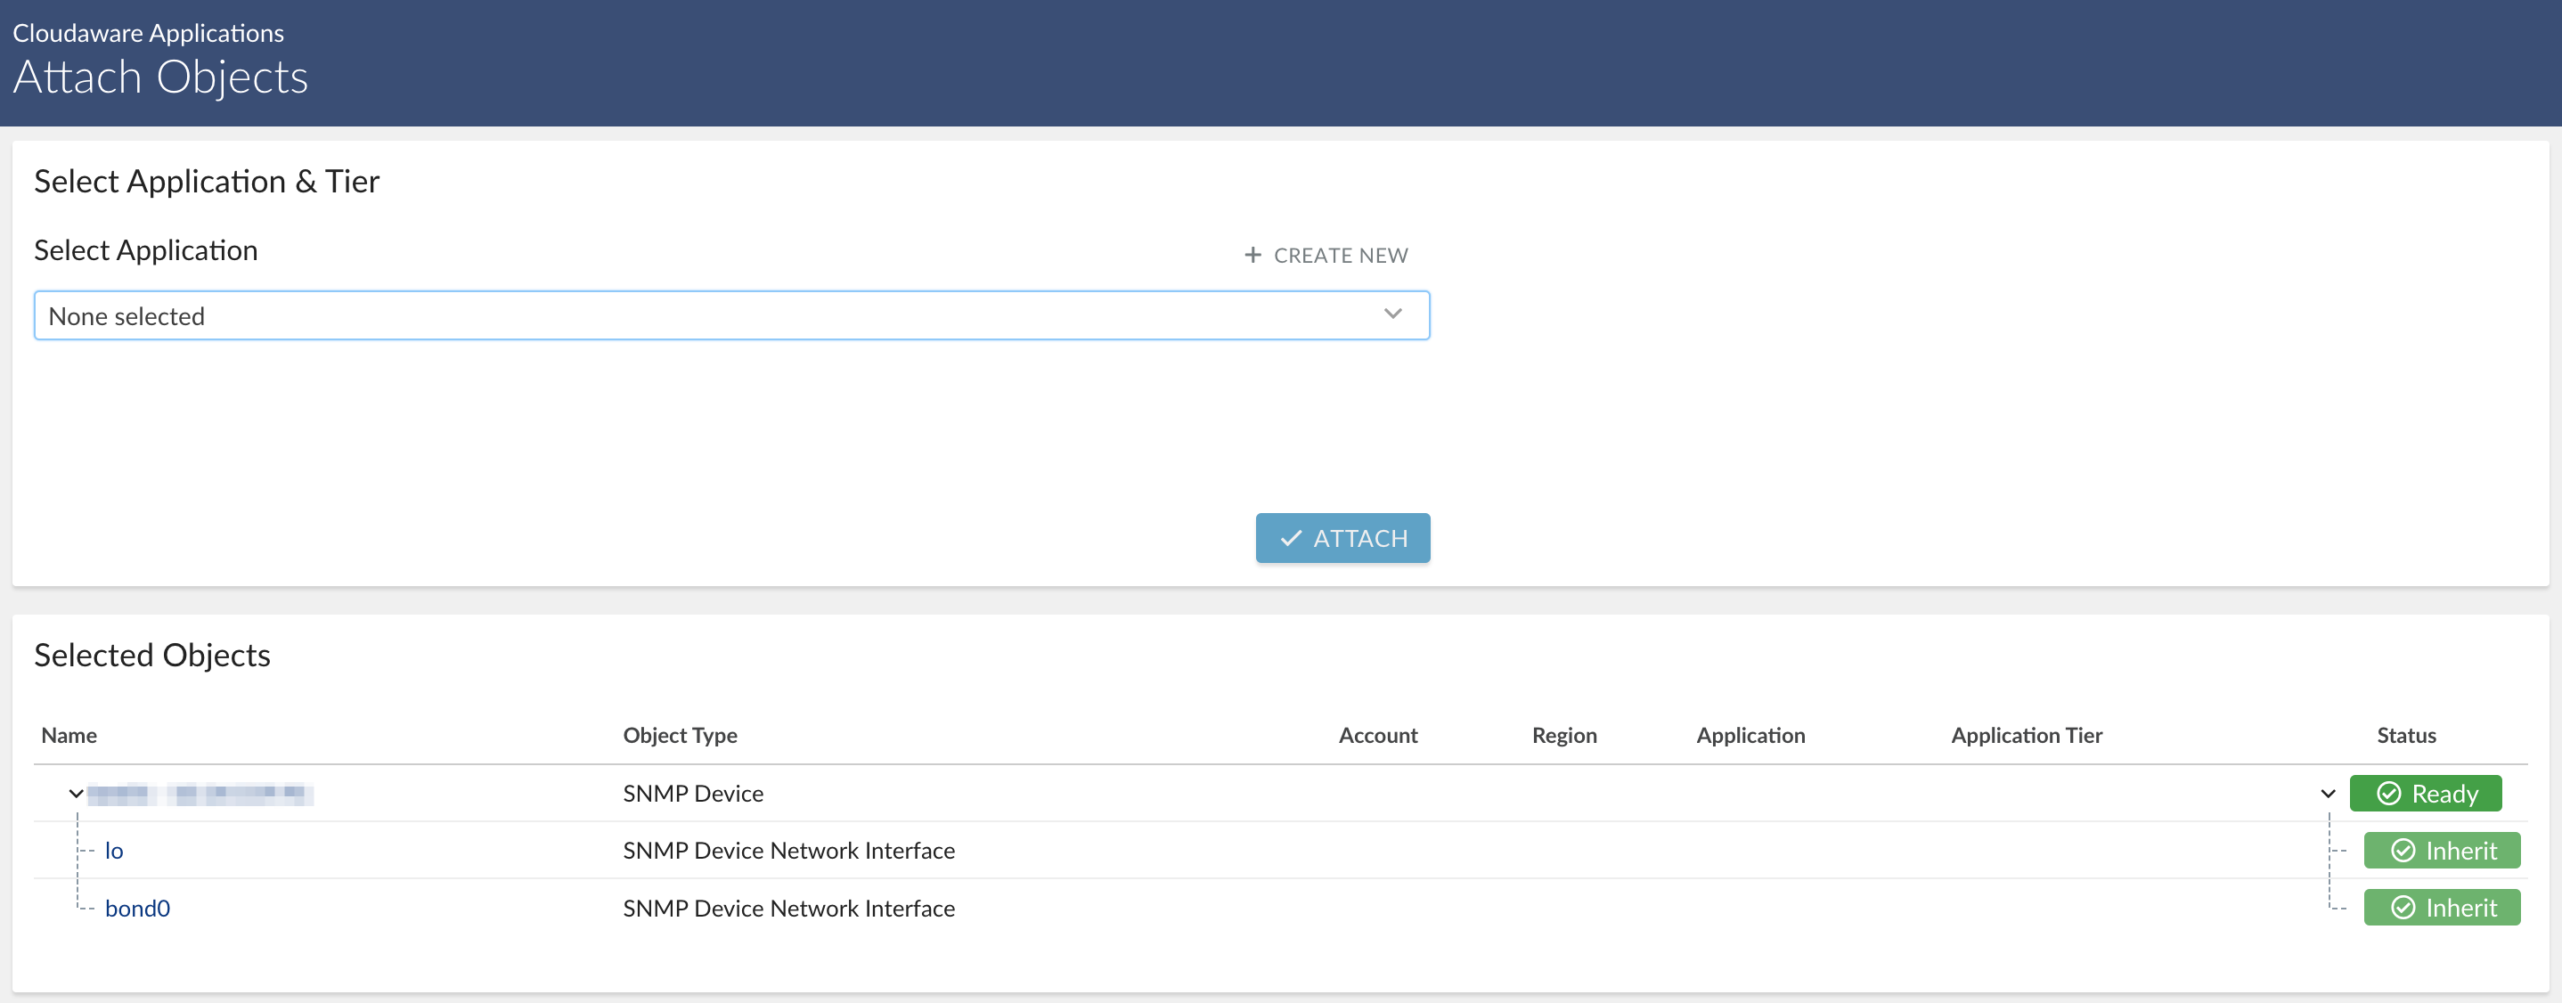The image size is (2562, 1003).
Task: Click the check-circle icon in lo's Inherit badge
Action: pyautogui.click(x=2403, y=850)
